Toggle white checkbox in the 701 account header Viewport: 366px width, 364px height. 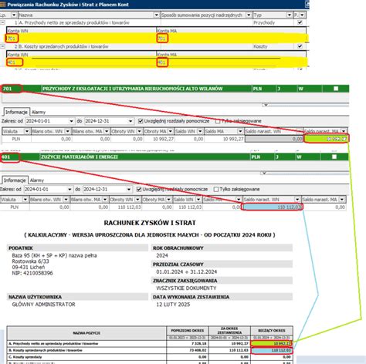pyautogui.click(x=336, y=89)
